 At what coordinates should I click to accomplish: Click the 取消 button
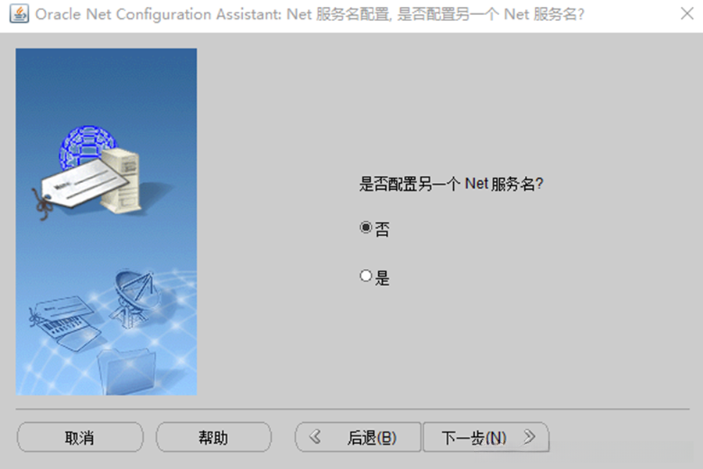[80, 437]
